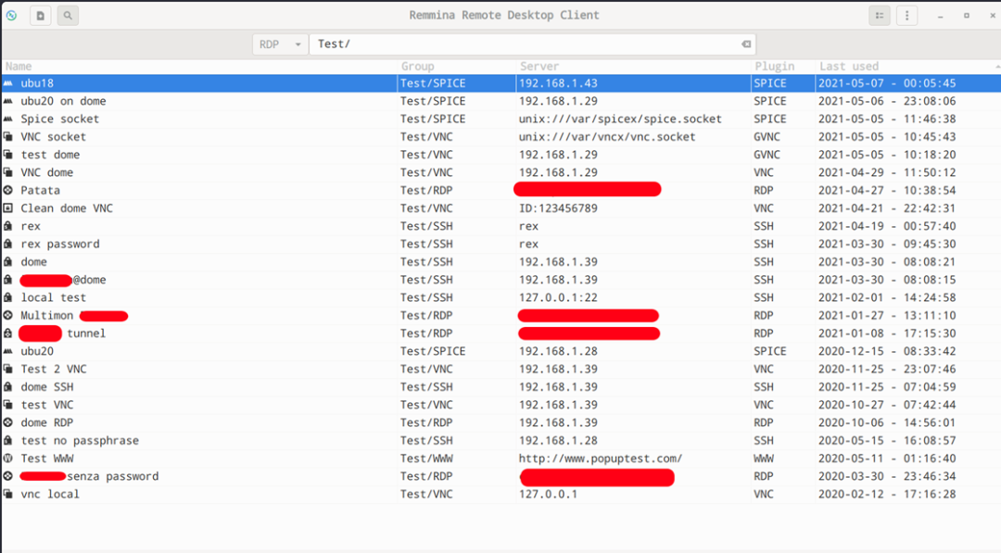
Task: Click the SPICE icon for ubu20 row
Action: [8, 351]
